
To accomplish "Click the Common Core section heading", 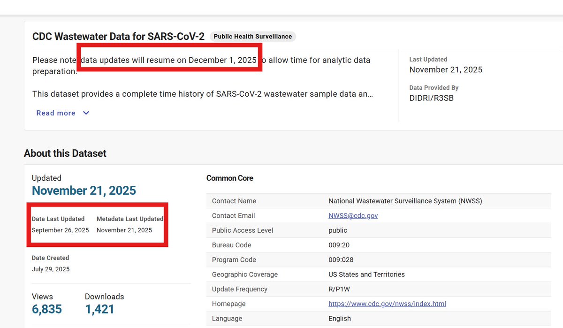I will point(230,178).
